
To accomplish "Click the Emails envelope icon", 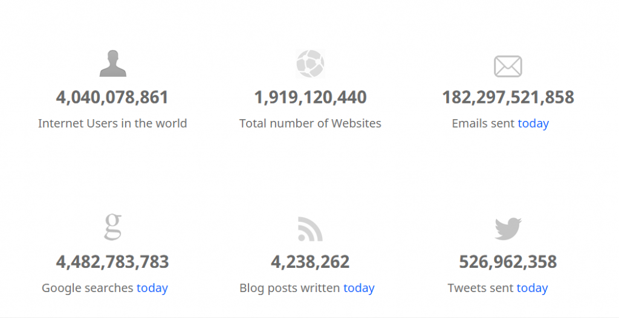I will 508,67.
